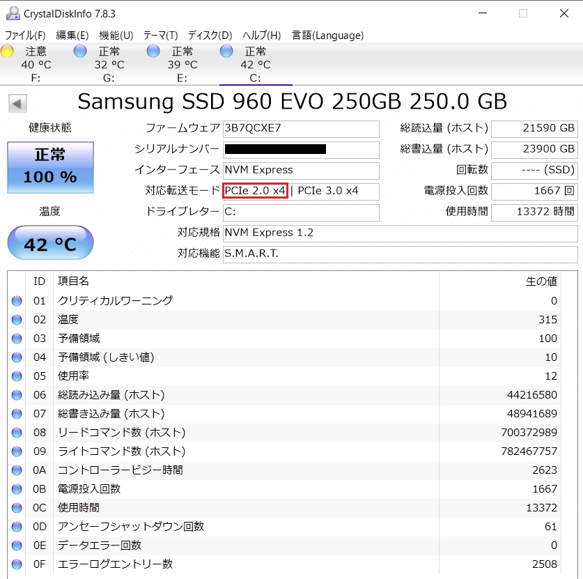The height and width of the screenshot is (579, 583).
Task: Click status dot for ID 0F エラーログエントリー数
Action: [17, 564]
